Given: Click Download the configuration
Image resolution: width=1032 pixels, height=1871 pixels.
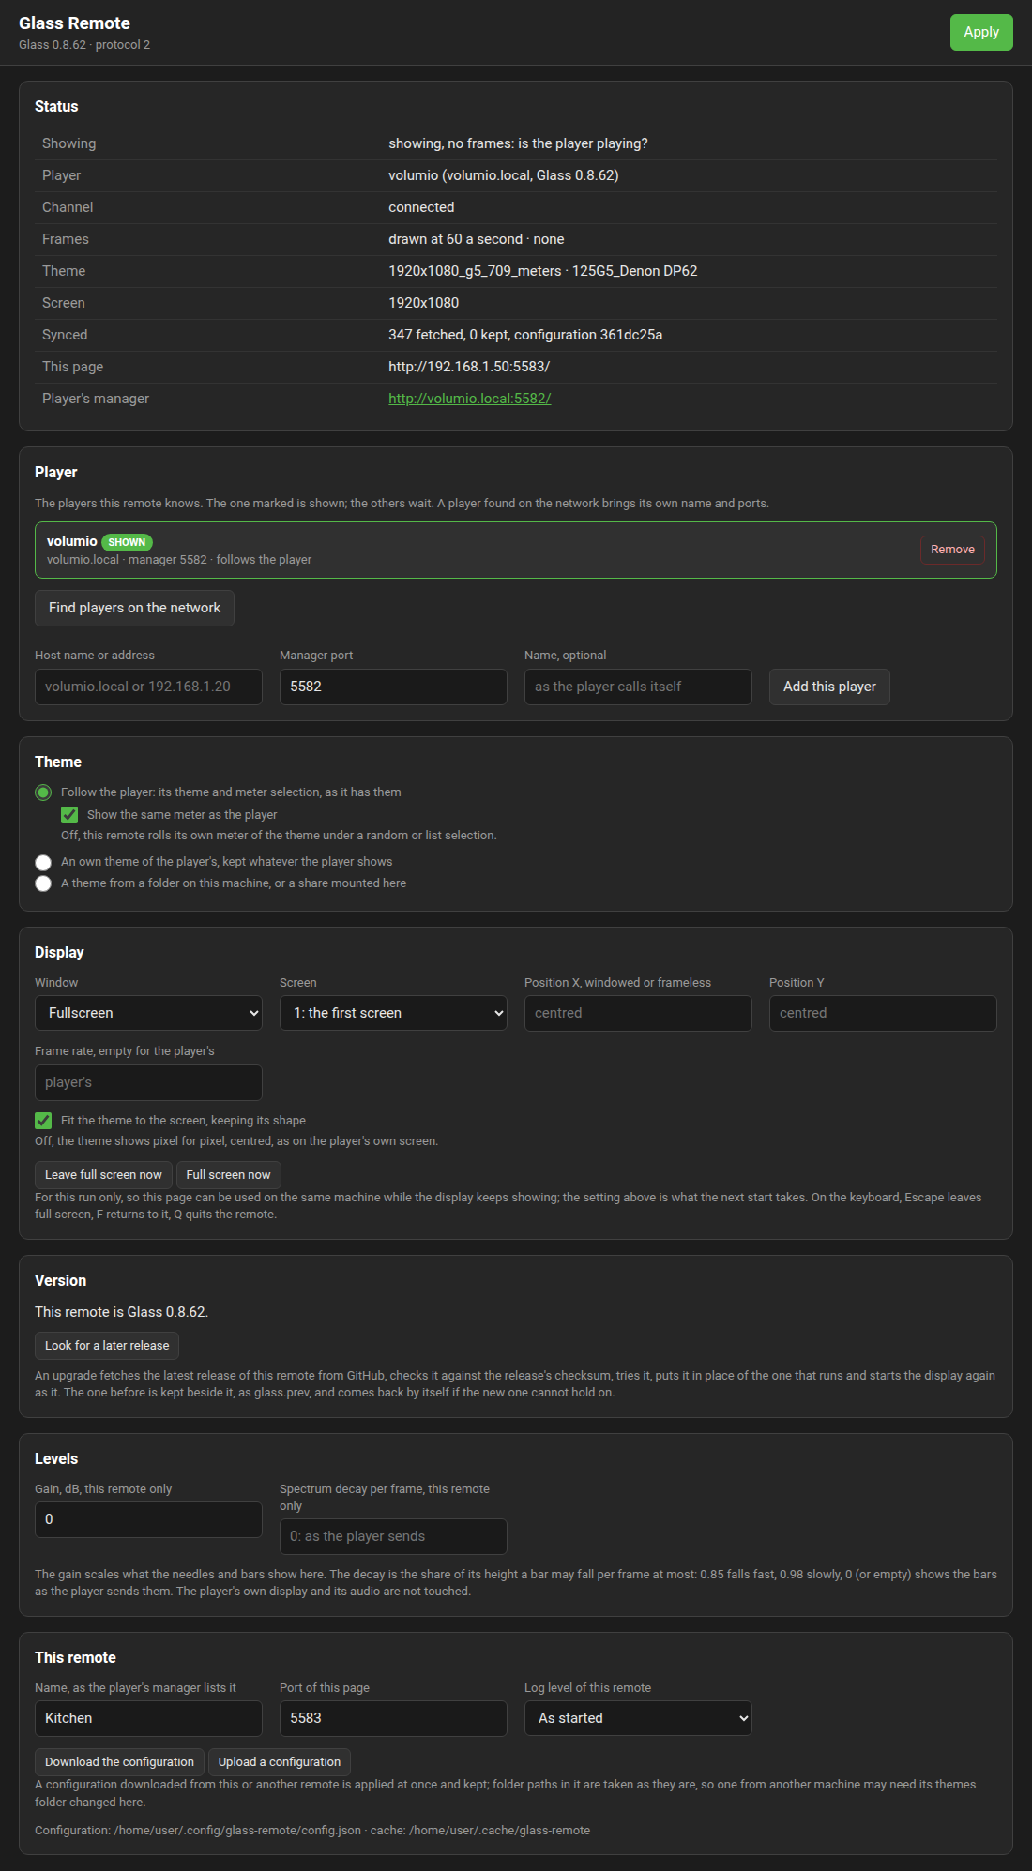Looking at the screenshot, I should (119, 1762).
